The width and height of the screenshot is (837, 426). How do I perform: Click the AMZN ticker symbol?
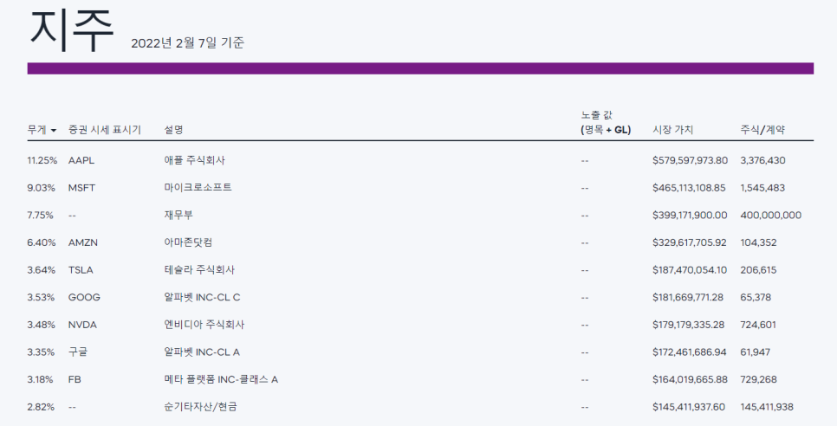pos(82,242)
